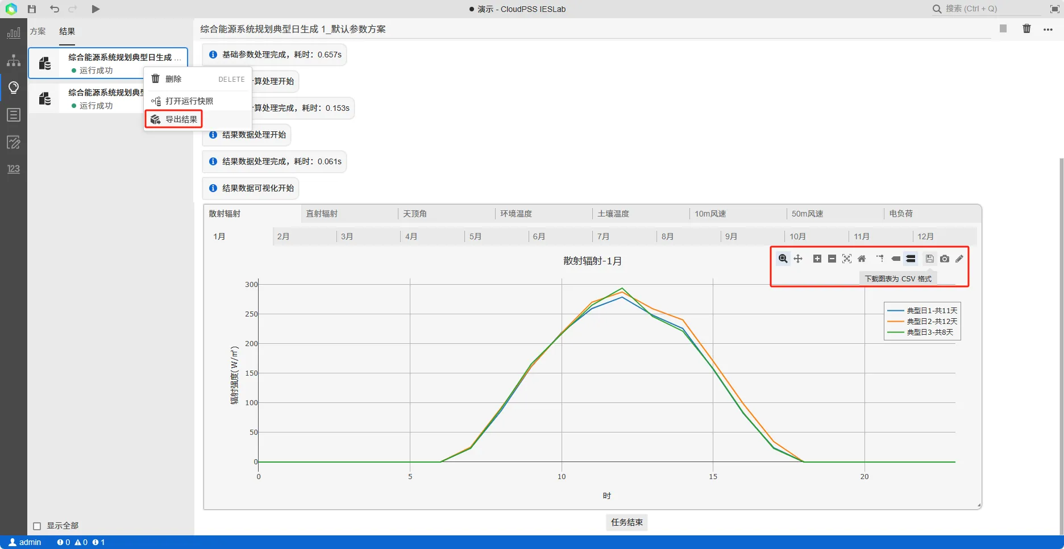Screen dimensions: 1064x549
Task: Click the redo arrow in top bar
Action: pyautogui.click(x=73, y=9)
